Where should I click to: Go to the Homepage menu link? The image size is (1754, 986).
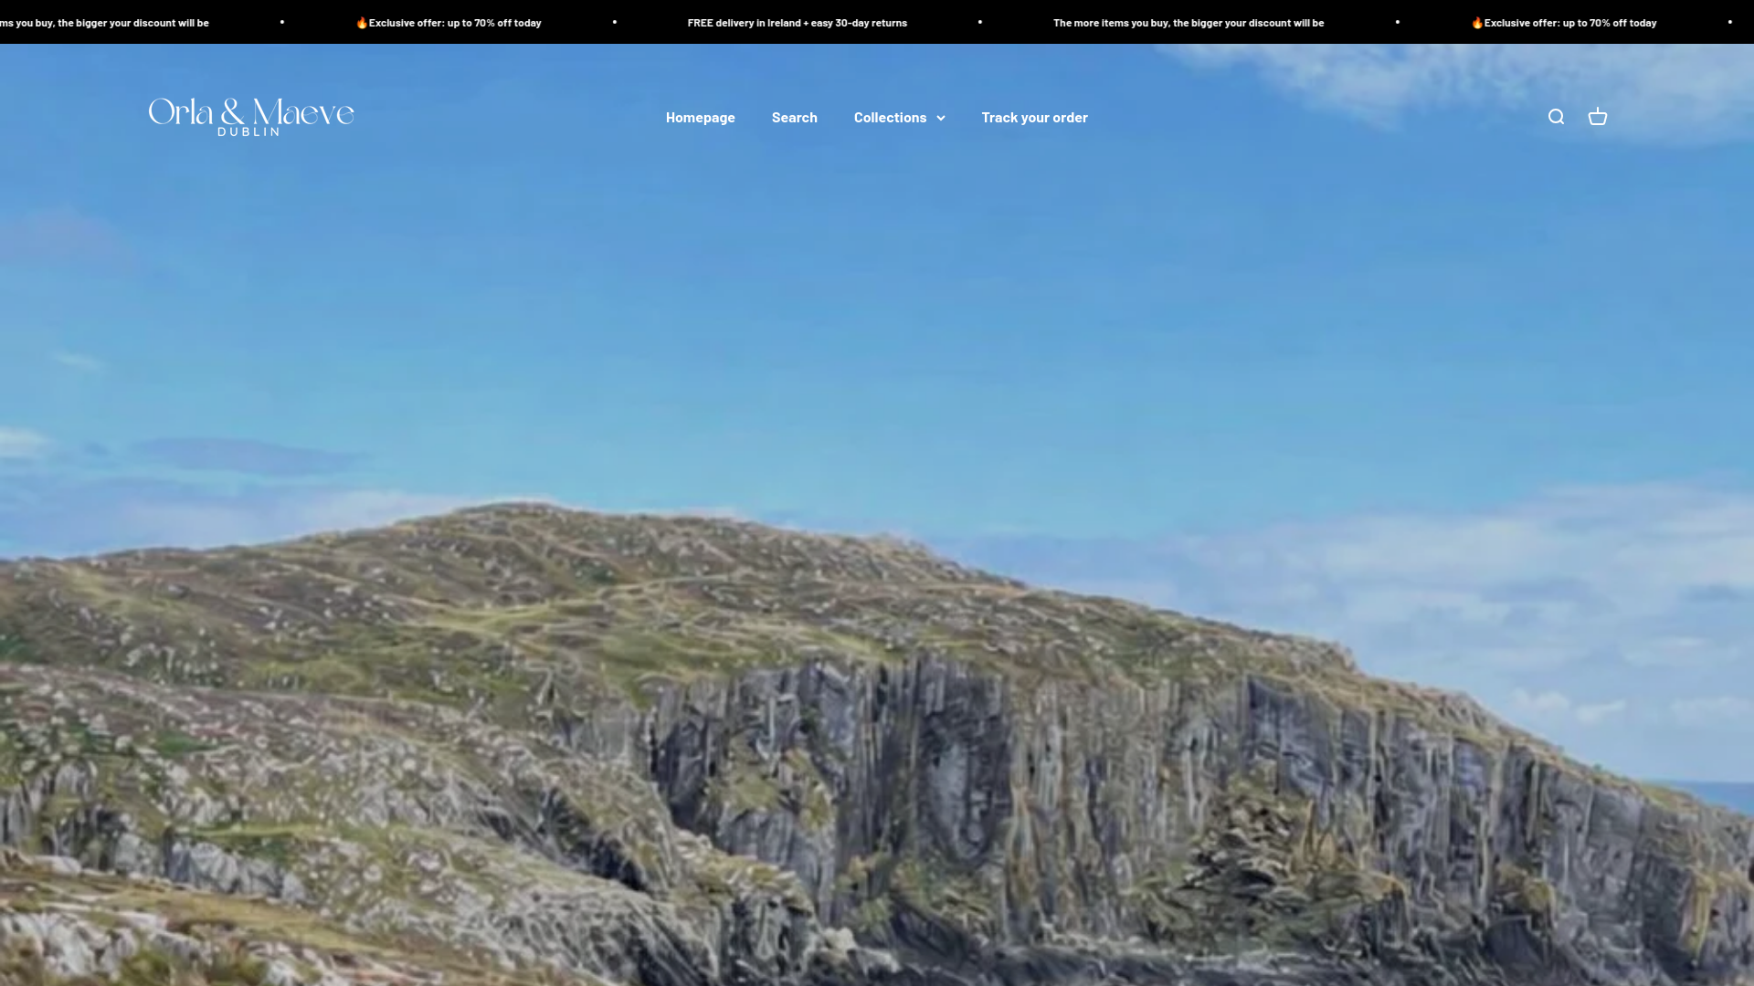tap(700, 117)
